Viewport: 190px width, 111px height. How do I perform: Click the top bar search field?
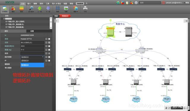pyautogui.click(x=150, y=3)
